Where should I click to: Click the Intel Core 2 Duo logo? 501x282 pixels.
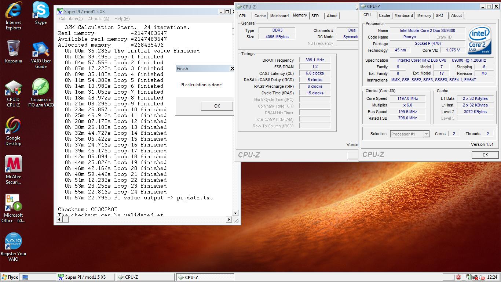tap(479, 40)
